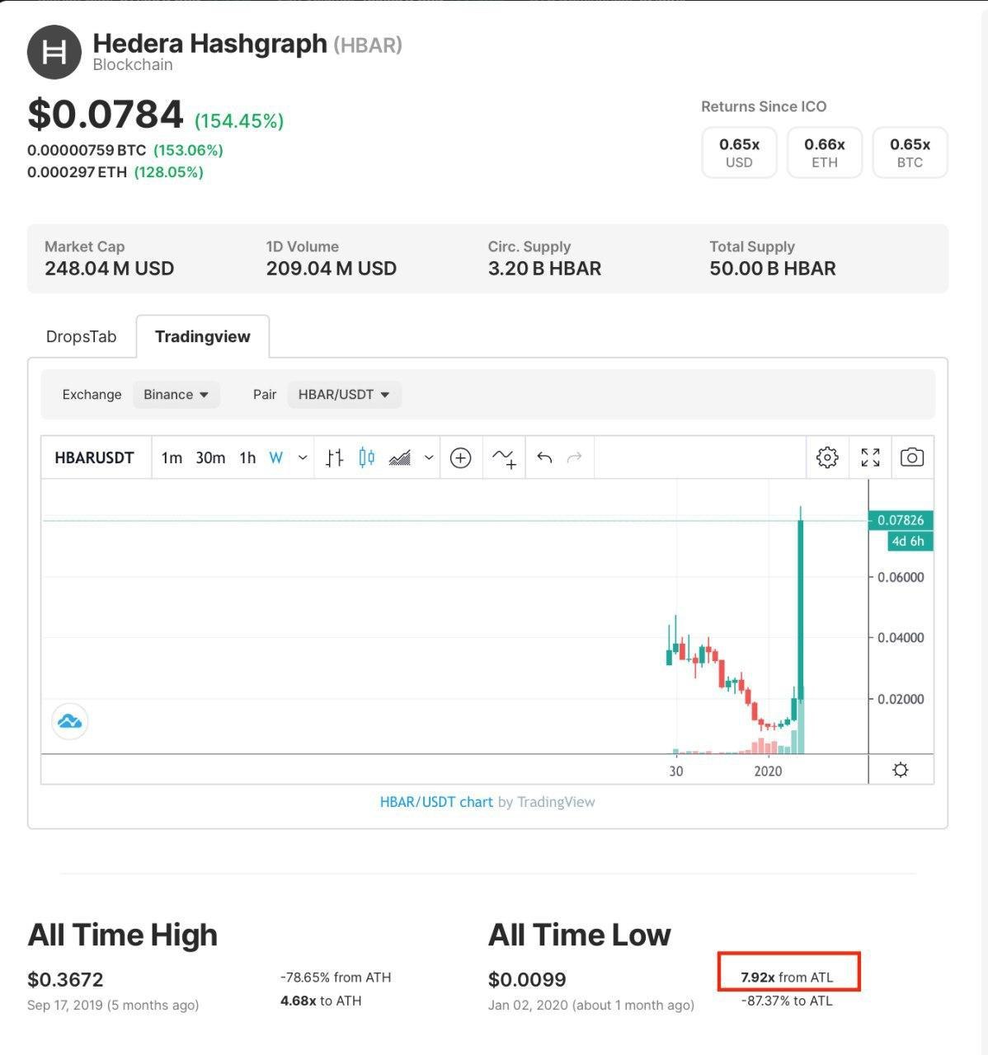Open the Binance exchange dropdown

(176, 395)
